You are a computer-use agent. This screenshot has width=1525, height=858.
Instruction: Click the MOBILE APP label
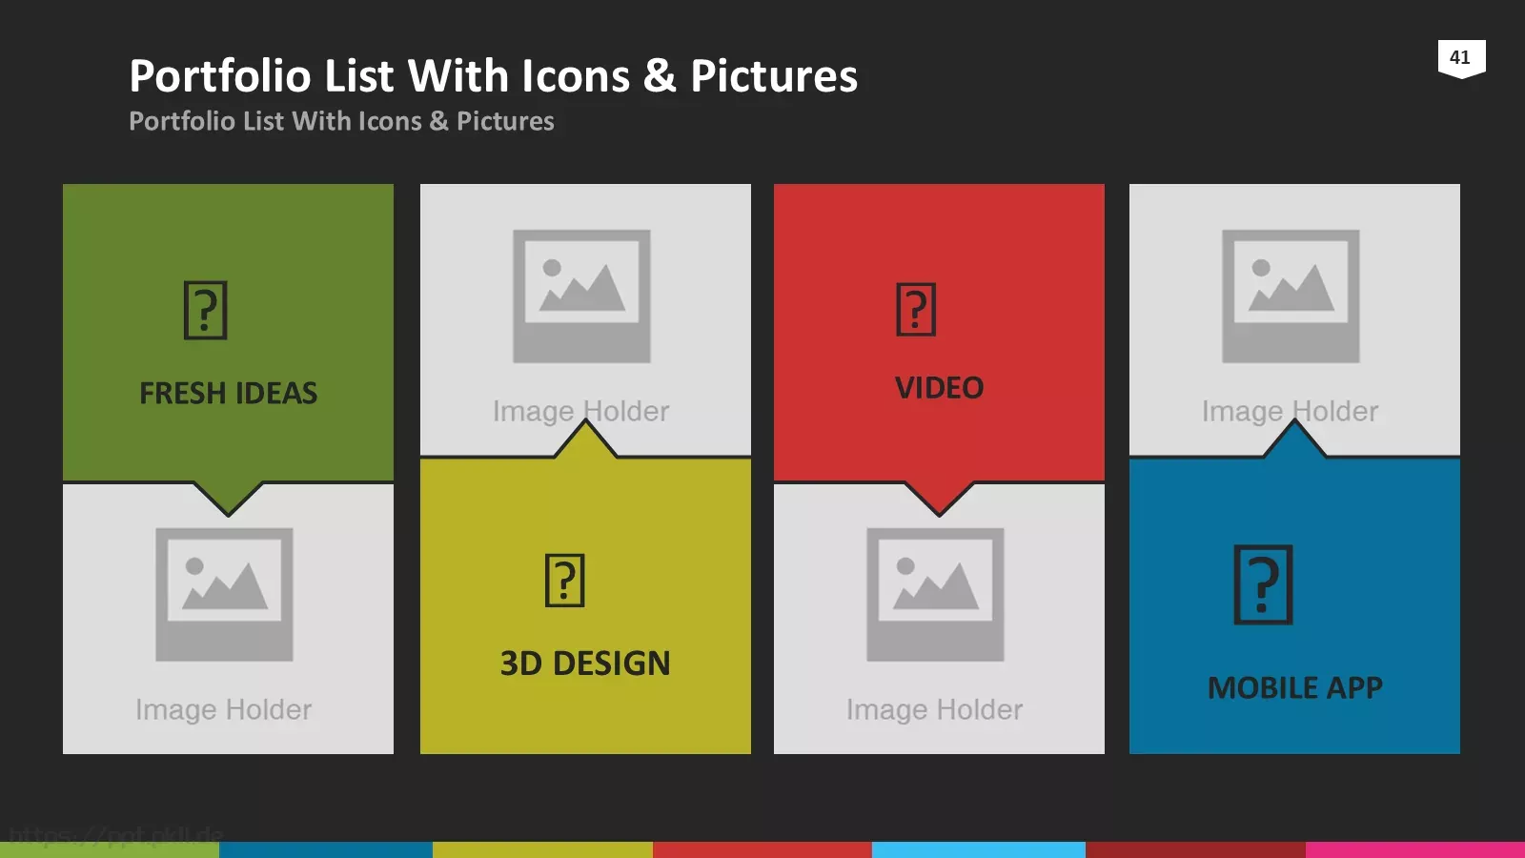coord(1294,687)
